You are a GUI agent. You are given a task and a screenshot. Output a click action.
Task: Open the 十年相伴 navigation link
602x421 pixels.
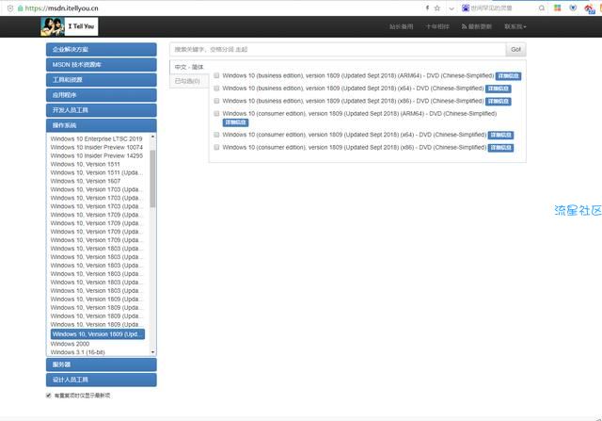point(437,26)
